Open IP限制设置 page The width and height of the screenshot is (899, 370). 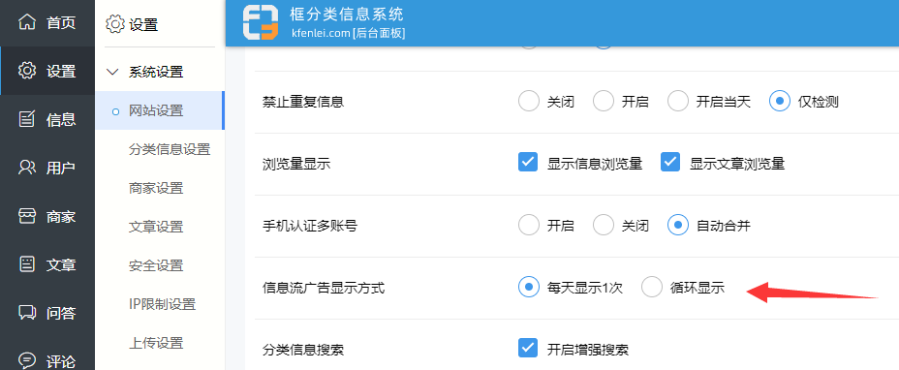(162, 304)
